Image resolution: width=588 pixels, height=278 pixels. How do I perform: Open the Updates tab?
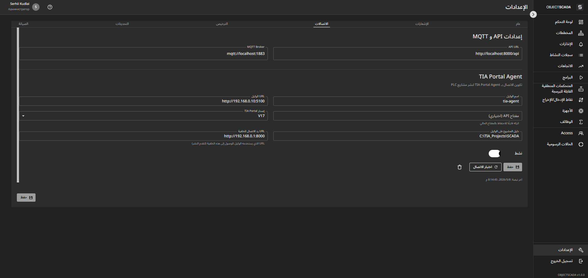(122, 24)
